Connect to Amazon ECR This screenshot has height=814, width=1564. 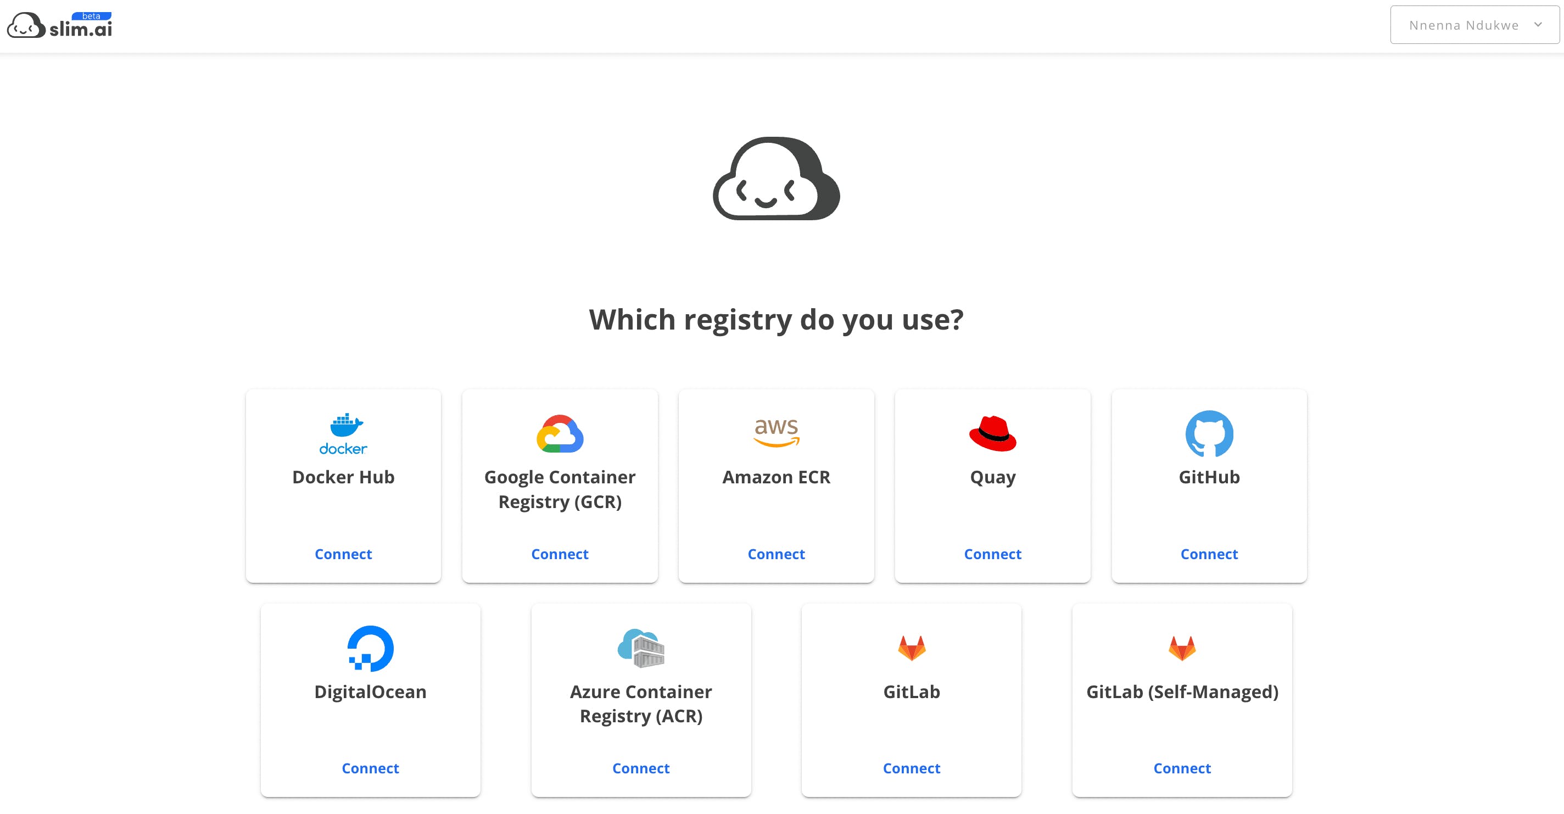[776, 554]
